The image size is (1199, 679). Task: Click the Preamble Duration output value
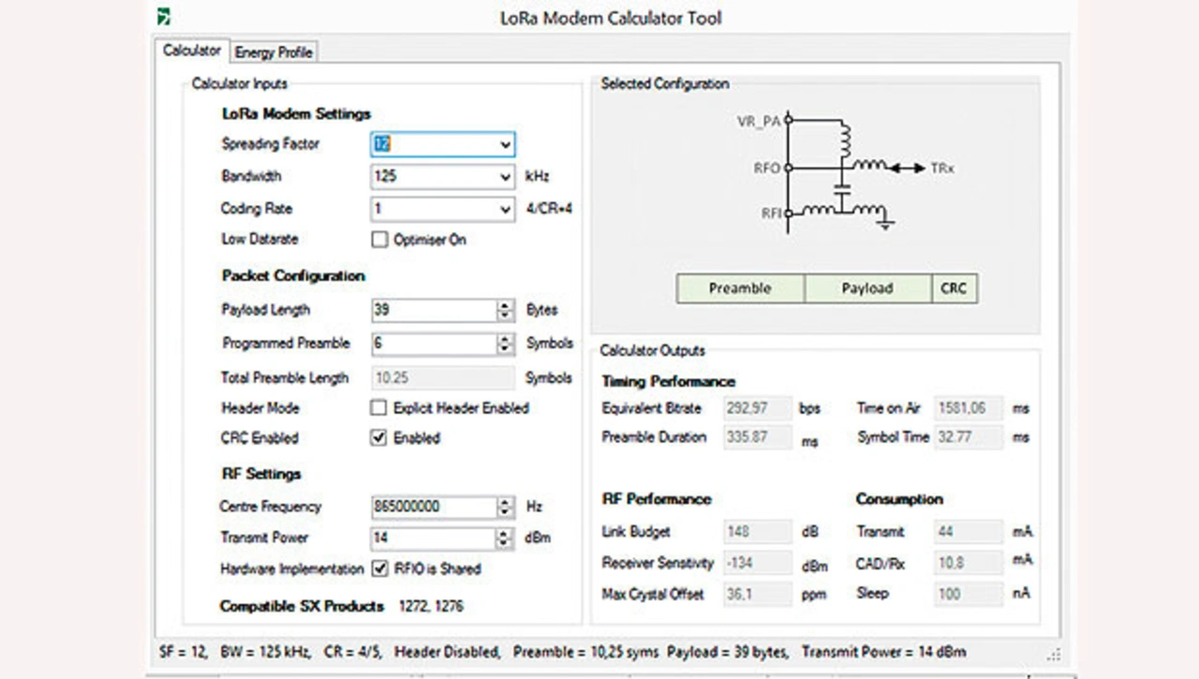[758, 437]
